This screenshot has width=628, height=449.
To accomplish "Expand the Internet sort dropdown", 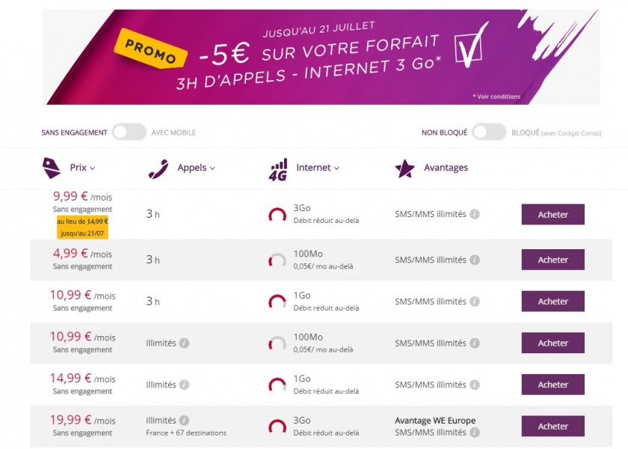I will coord(318,168).
